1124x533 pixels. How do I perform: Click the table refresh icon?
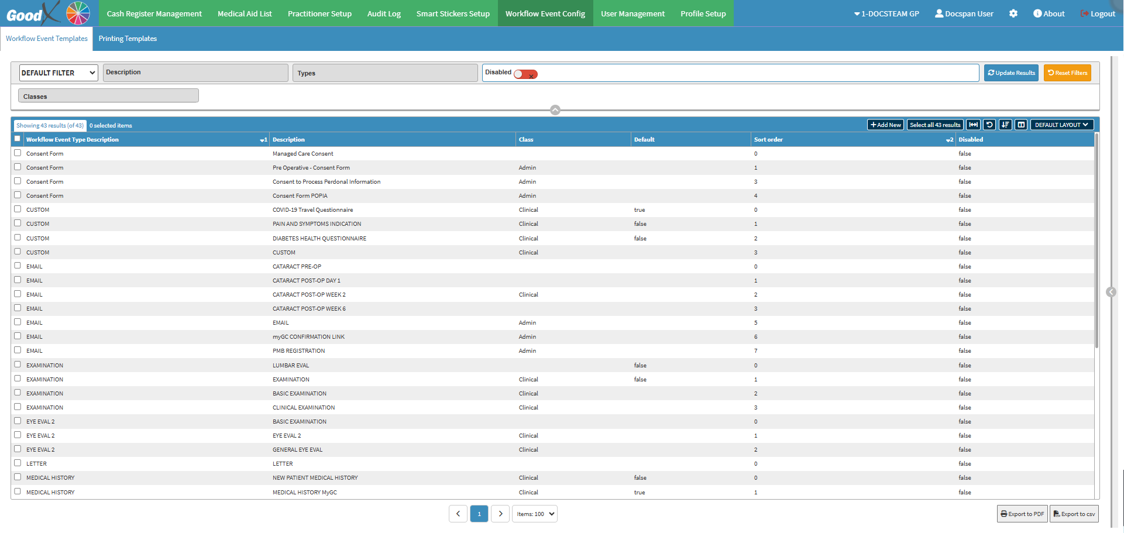coord(989,125)
